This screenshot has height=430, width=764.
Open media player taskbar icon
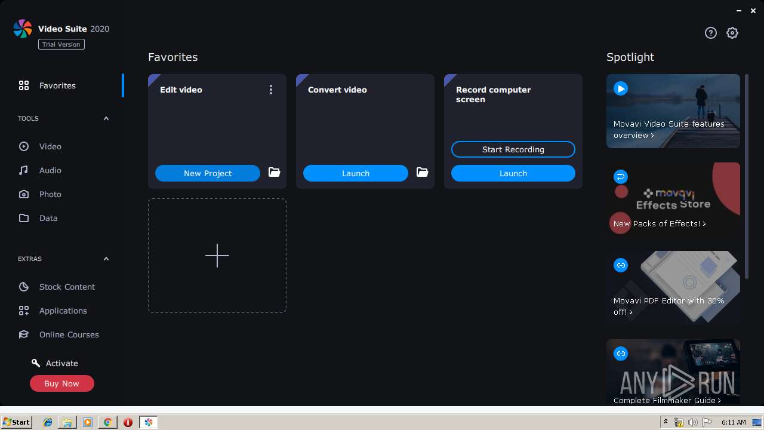(88, 422)
